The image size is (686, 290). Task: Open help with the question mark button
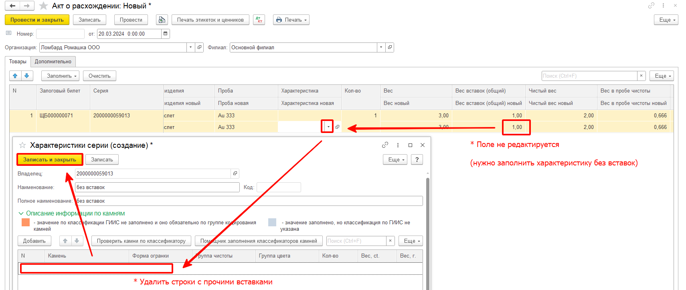coord(417,159)
